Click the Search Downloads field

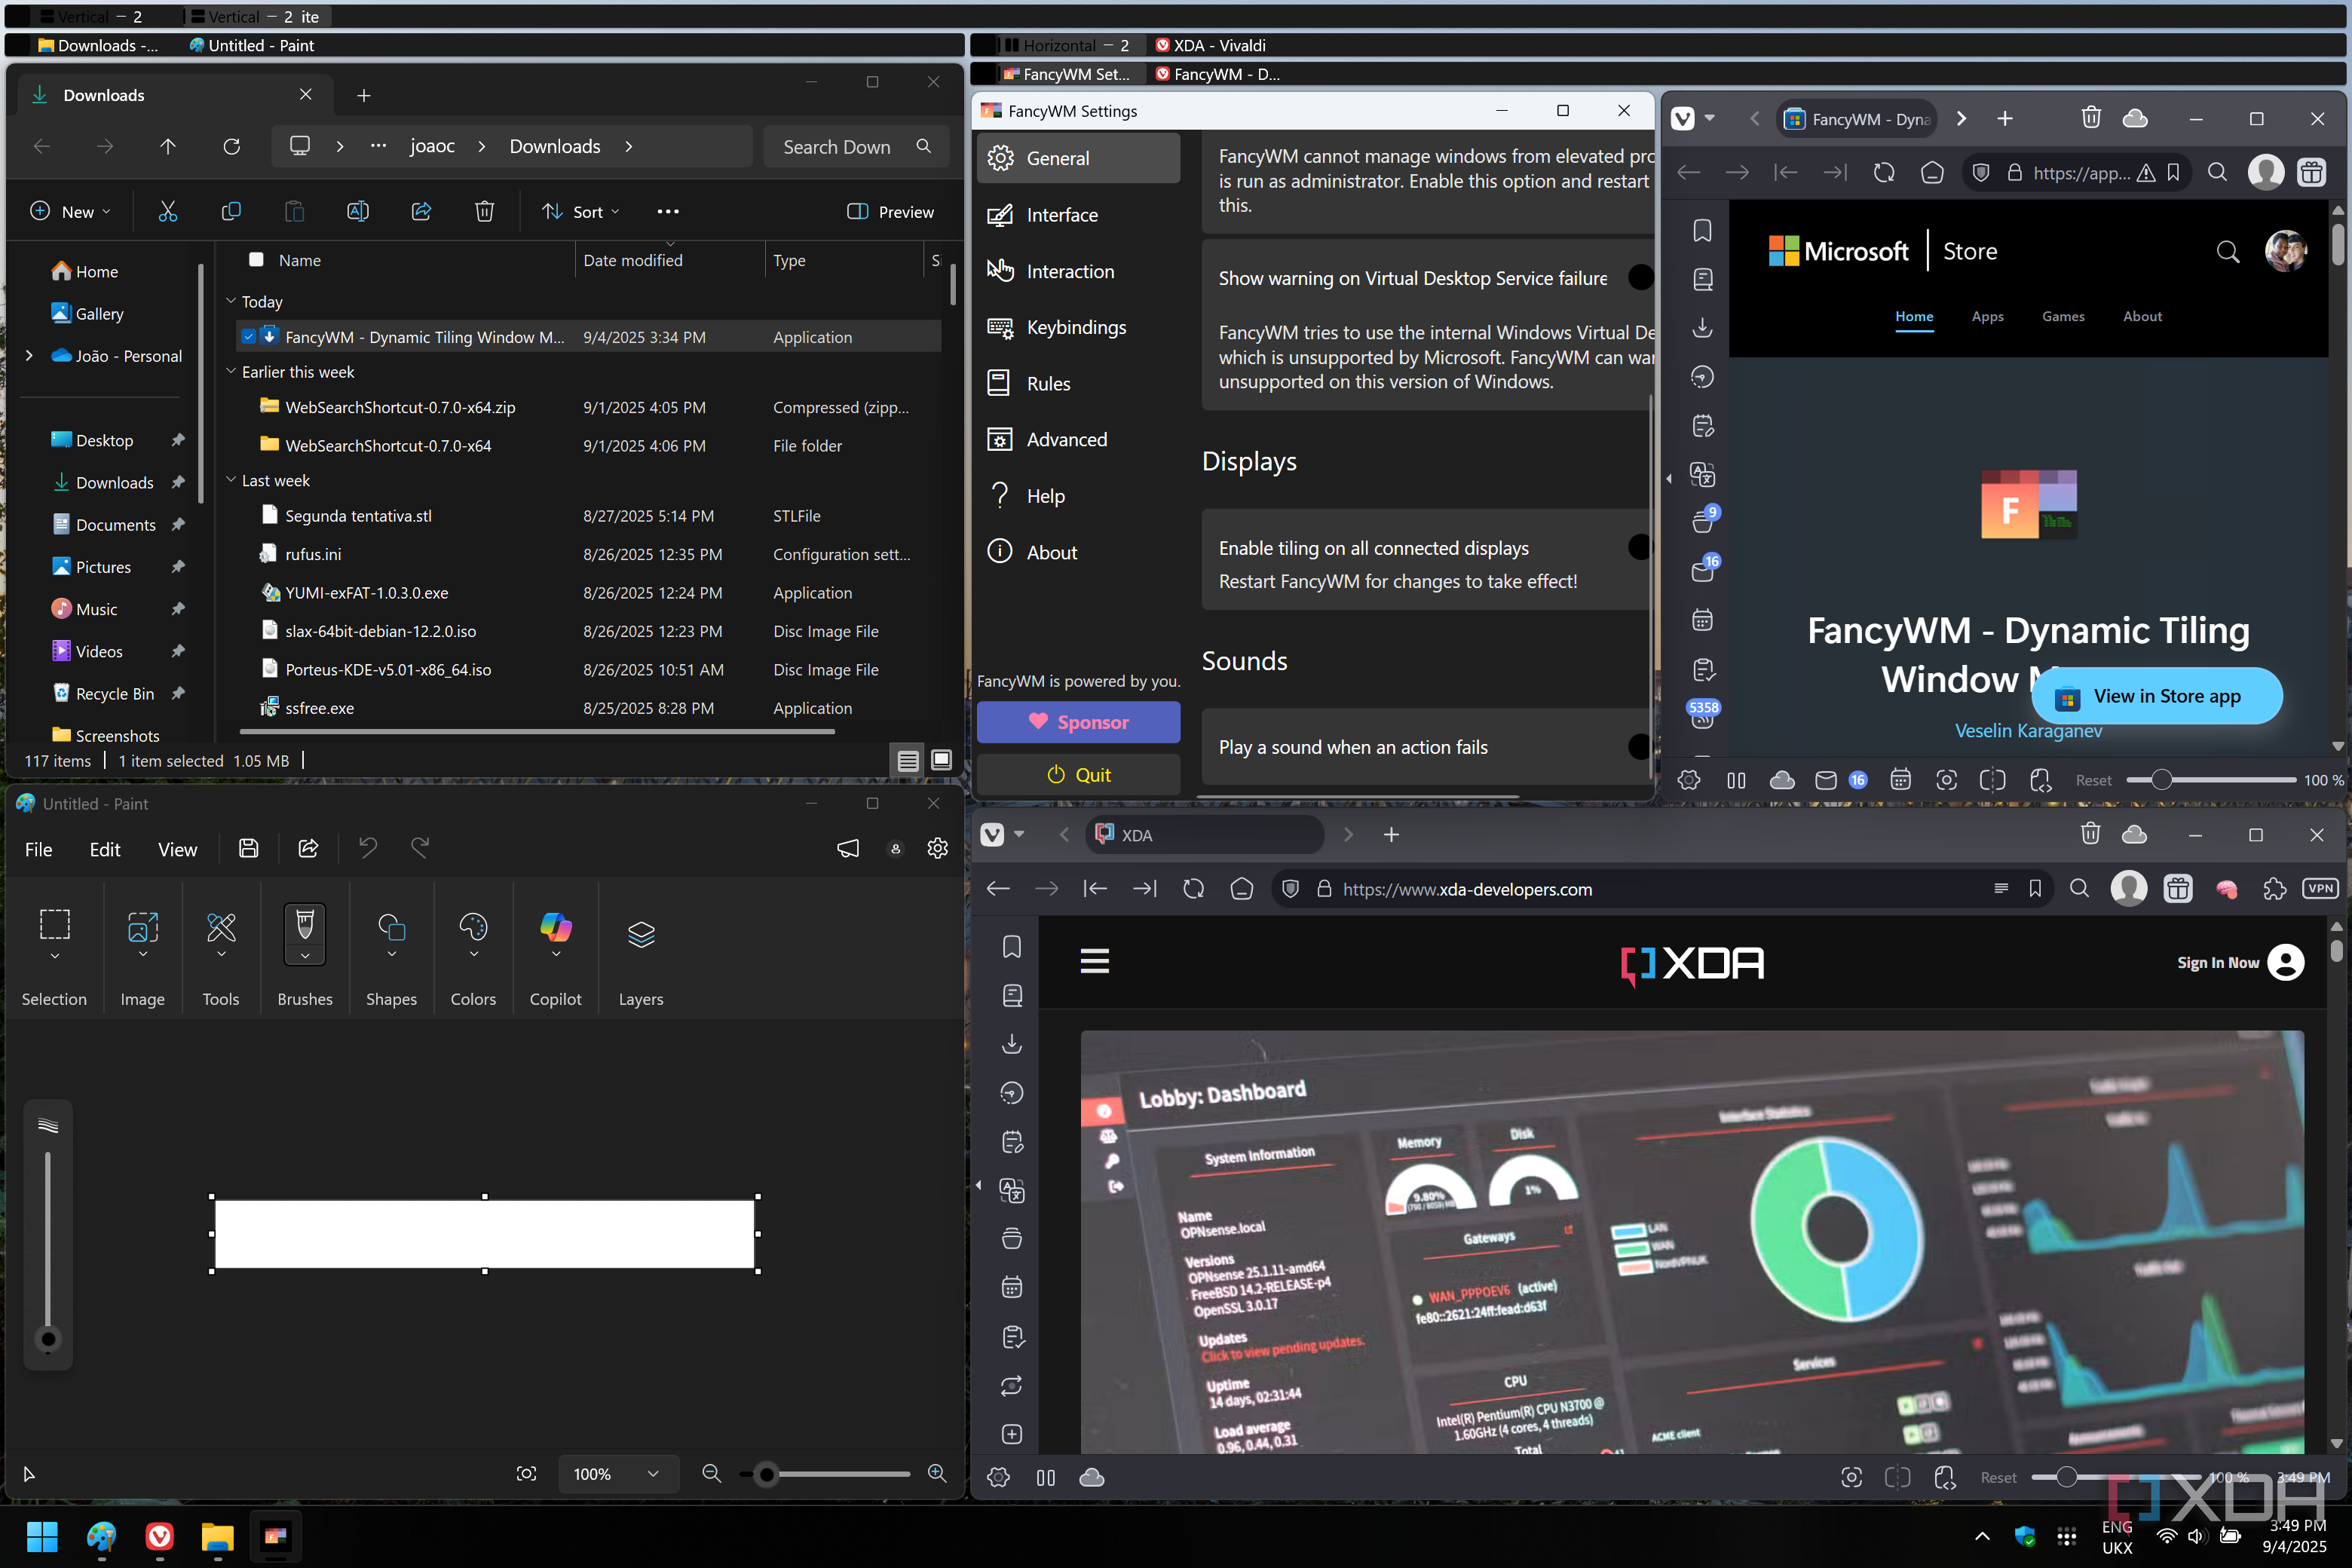point(856,147)
